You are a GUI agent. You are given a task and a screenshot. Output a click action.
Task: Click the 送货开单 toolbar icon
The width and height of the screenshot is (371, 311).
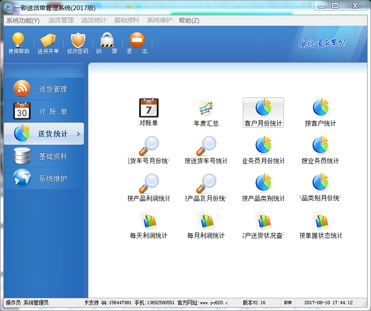[x=48, y=43]
